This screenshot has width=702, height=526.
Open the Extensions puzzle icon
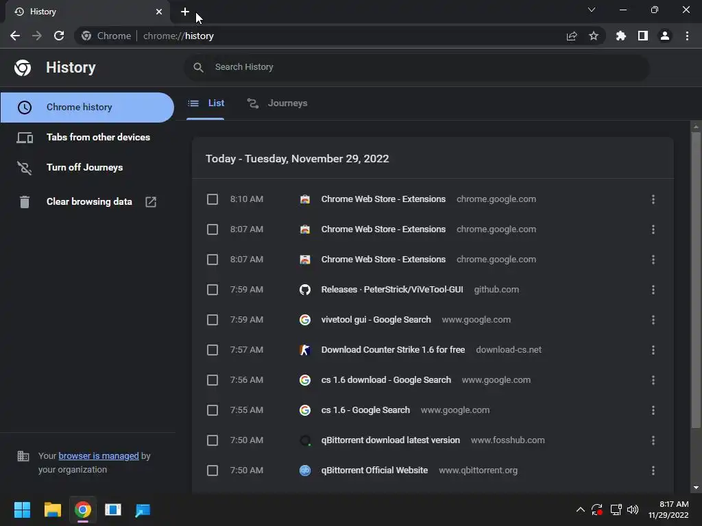click(621, 36)
